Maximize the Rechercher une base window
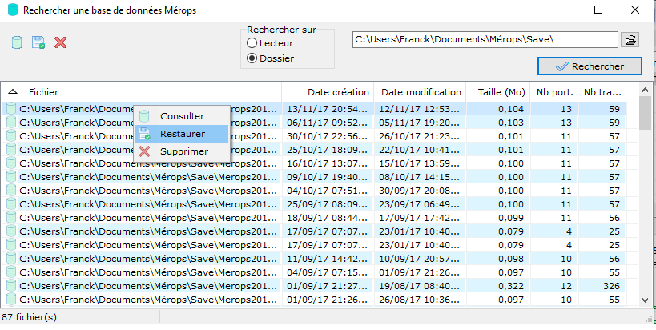This screenshot has height=330, width=656. click(598, 10)
